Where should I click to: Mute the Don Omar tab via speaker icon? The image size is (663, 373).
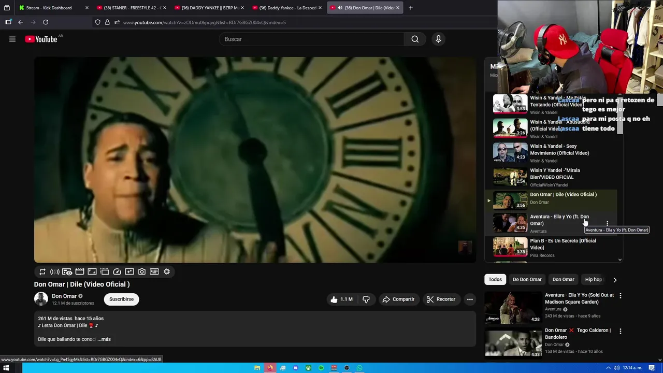[339, 8]
